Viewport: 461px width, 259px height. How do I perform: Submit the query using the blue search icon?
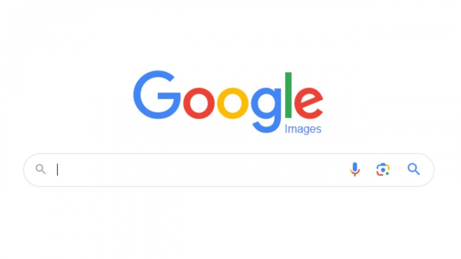coord(413,169)
